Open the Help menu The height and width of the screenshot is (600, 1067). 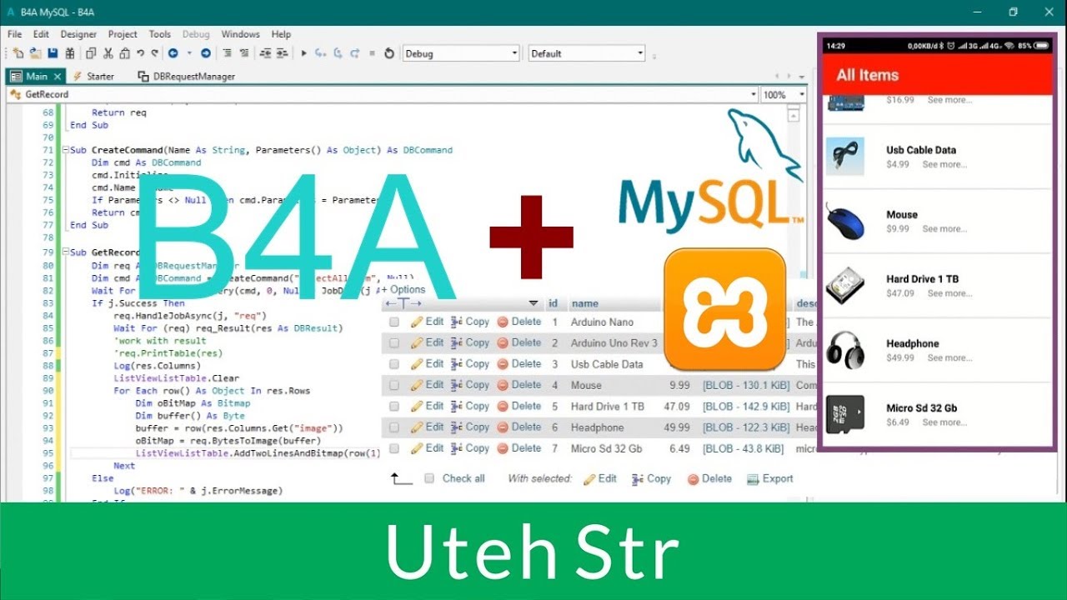(281, 34)
